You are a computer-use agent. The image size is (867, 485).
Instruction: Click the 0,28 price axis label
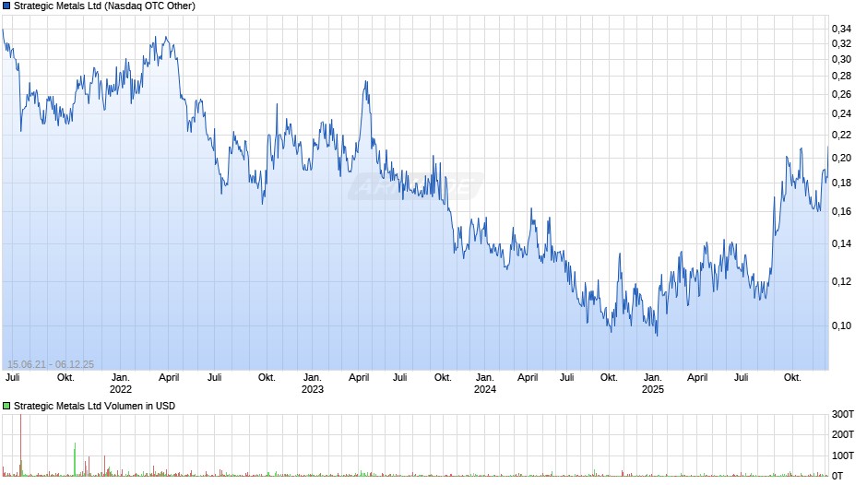pos(841,77)
